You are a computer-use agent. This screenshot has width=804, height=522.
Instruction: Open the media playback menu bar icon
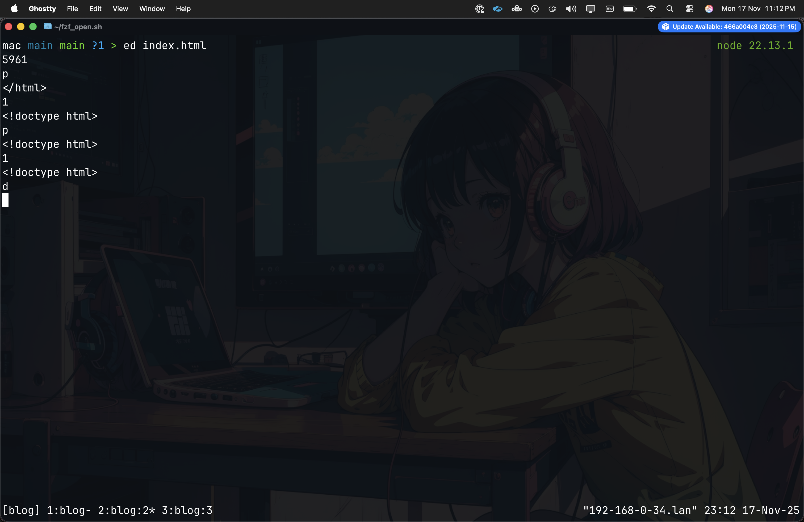tap(535, 9)
